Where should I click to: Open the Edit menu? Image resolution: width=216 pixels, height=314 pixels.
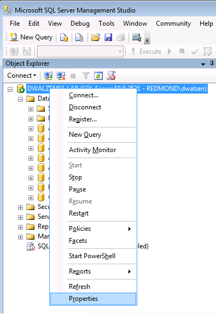(x=34, y=24)
